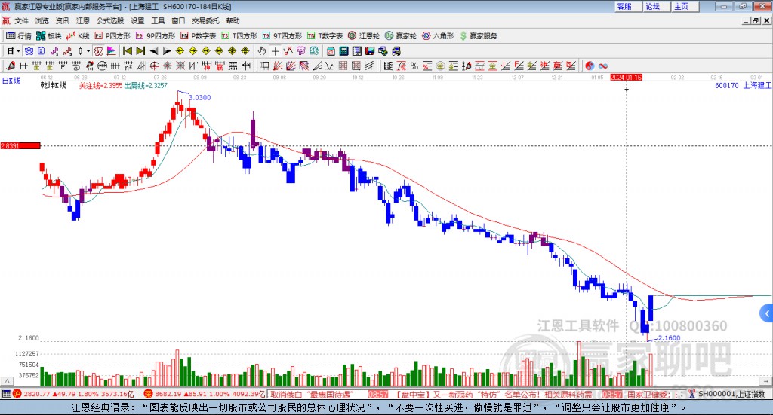The width and height of the screenshot is (773, 415).
Task: Click the 出局线=2.3257 indicator label
Action: click(146, 86)
